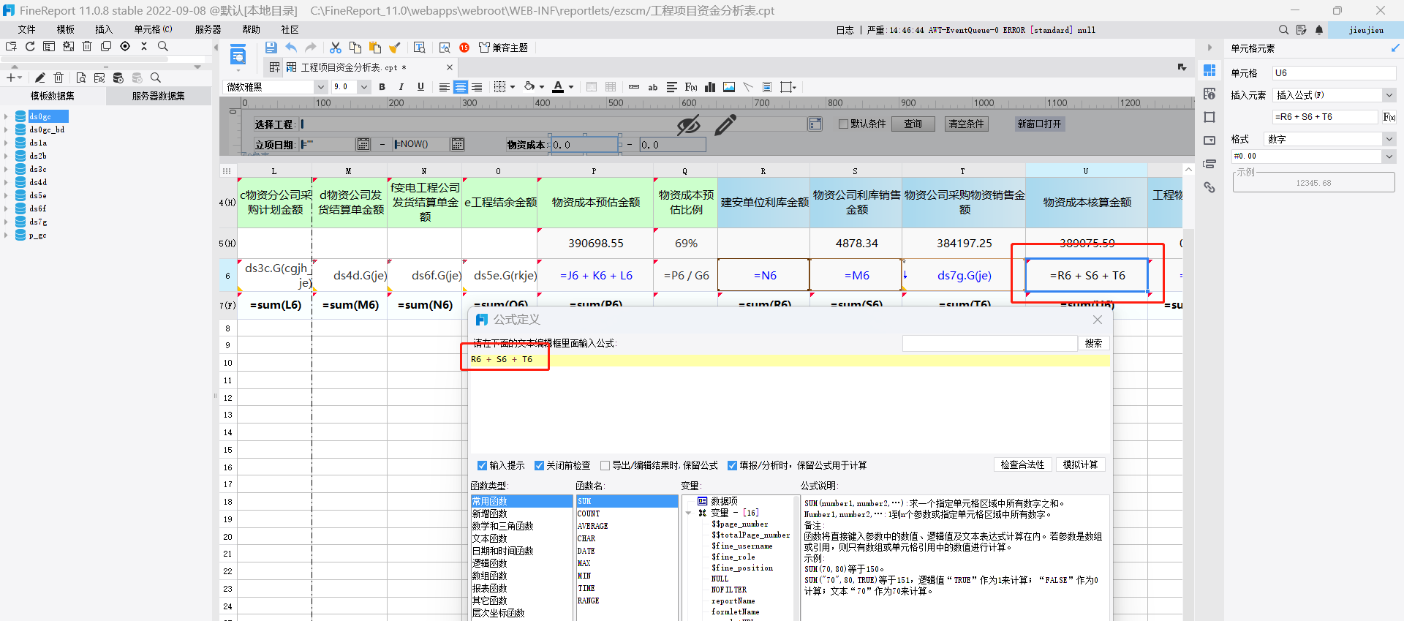This screenshot has height=621, width=1404.
Task: Click the insert formula F(x) toolbar icon
Action: (x=691, y=87)
